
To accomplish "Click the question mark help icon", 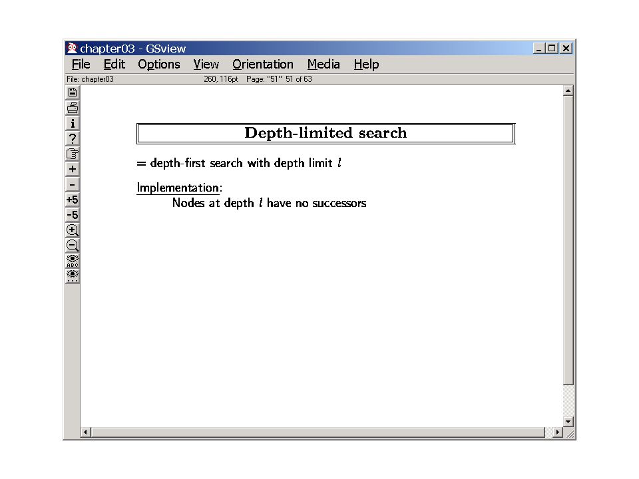I will click(73, 138).
